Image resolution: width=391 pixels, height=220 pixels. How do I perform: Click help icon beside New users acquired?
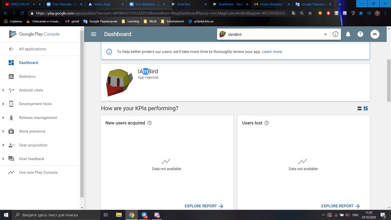(x=149, y=123)
